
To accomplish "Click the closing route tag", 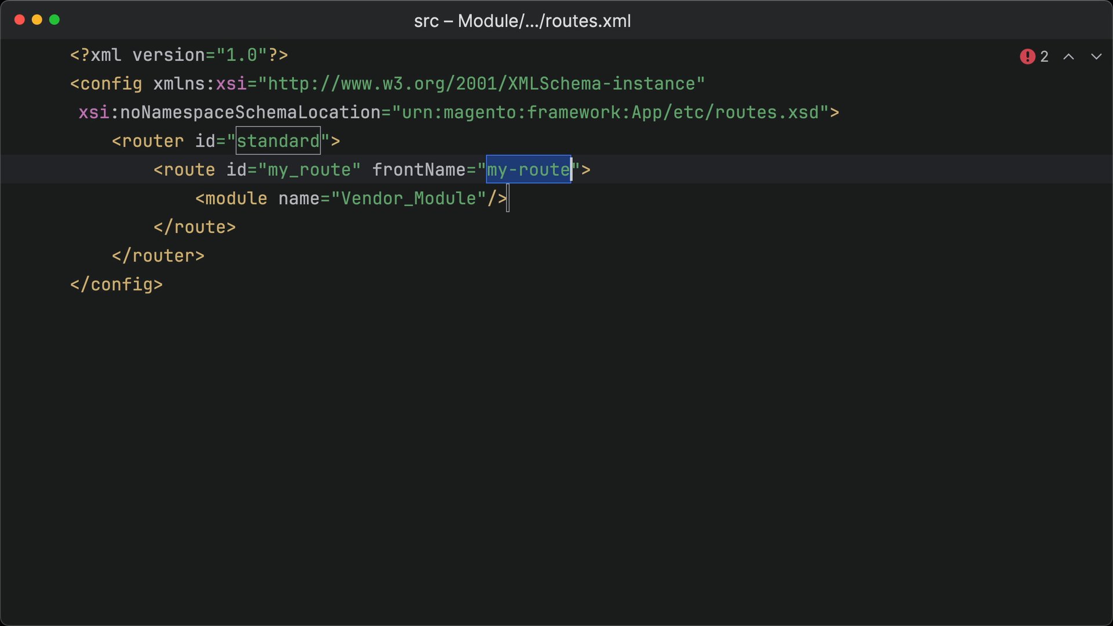I will [x=195, y=227].
